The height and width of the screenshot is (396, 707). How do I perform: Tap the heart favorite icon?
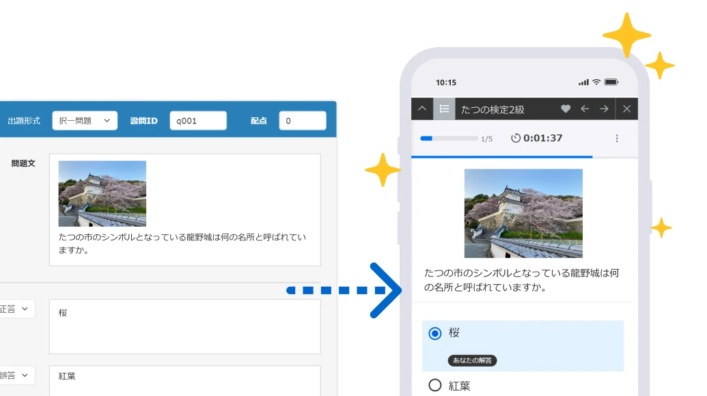point(566,109)
